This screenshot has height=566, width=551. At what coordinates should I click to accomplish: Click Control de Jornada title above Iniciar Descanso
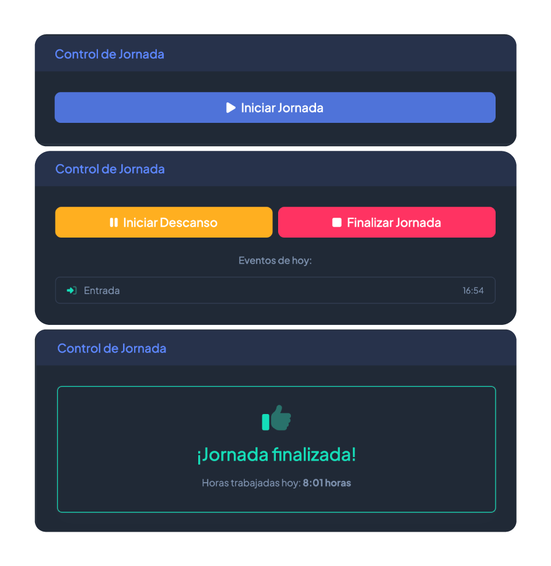pyautogui.click(x=110, y=169)
